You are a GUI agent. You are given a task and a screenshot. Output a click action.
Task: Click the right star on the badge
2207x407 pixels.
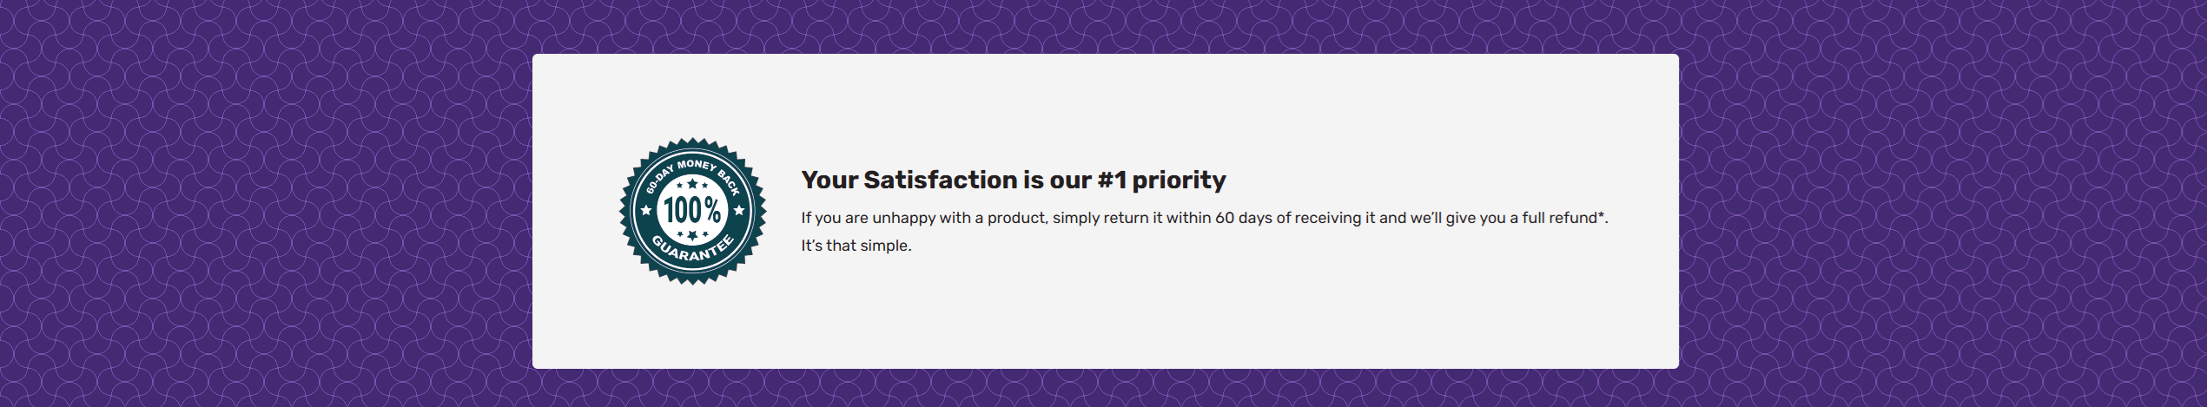point(739,210)
